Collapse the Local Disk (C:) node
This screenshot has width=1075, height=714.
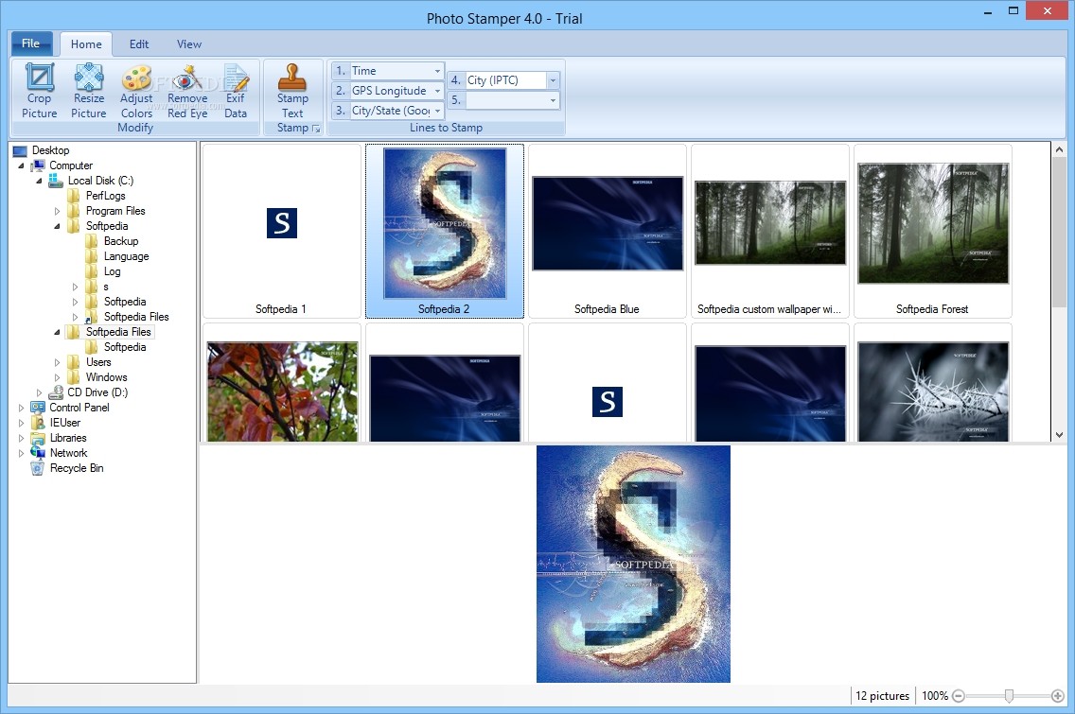[39, 181]
